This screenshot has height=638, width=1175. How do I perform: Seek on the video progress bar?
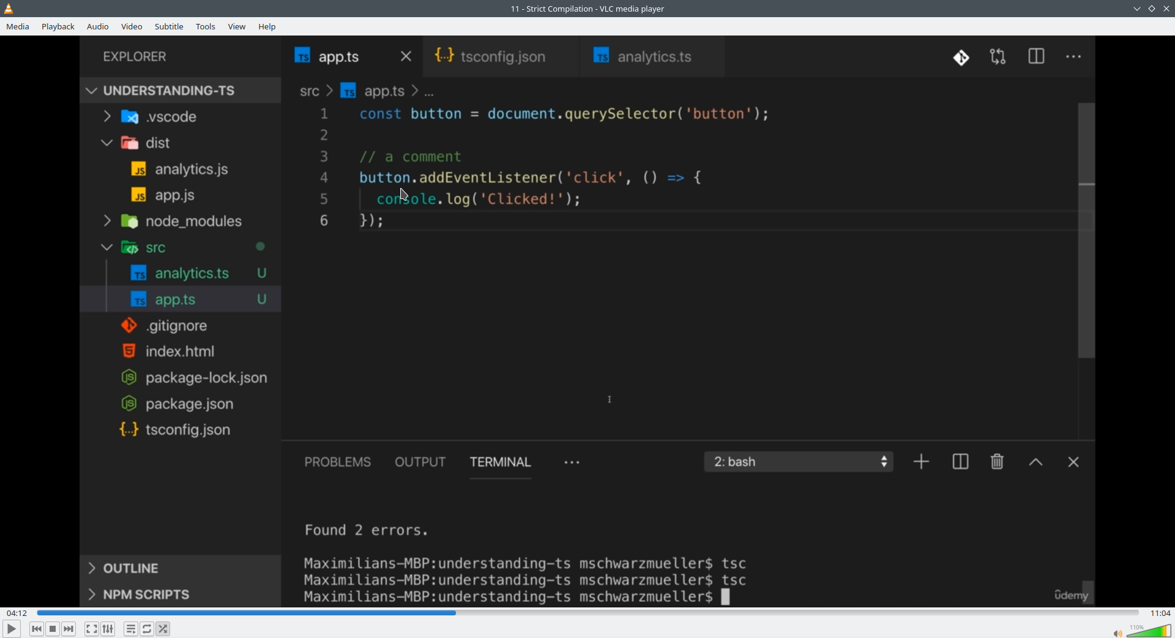587,613
